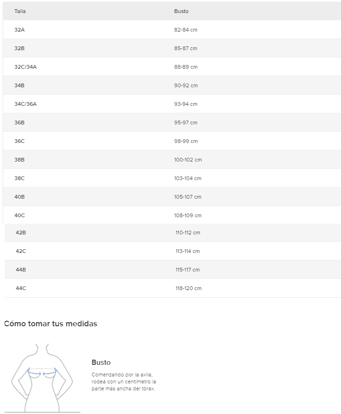Choose the 34B size row
The width and height of the screenshot is (341, 414).
point(20,85)
